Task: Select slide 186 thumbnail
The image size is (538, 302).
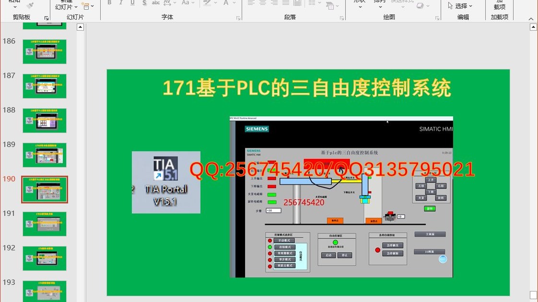Action: pyautogui.click(x=45, y=51)
